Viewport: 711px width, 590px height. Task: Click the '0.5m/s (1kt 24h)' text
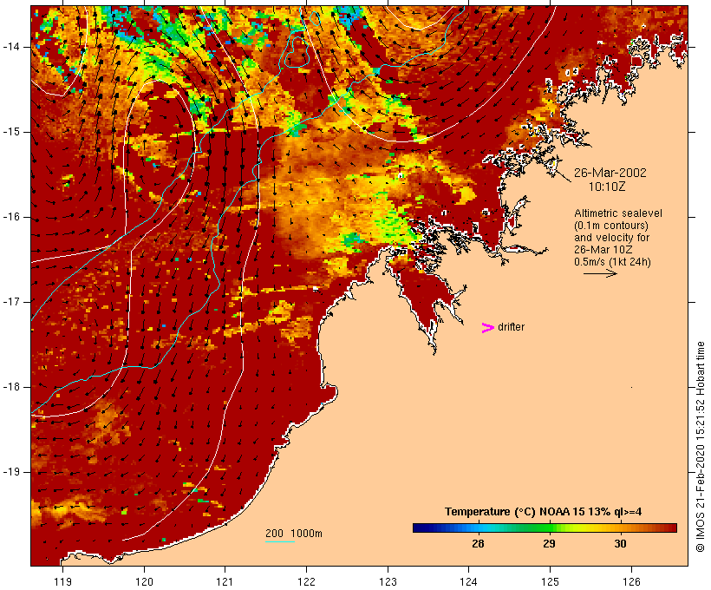[612, 262]
